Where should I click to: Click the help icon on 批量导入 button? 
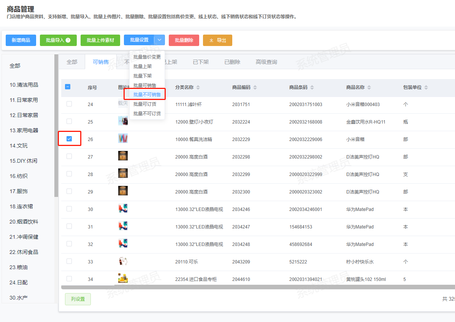point(68,40)
